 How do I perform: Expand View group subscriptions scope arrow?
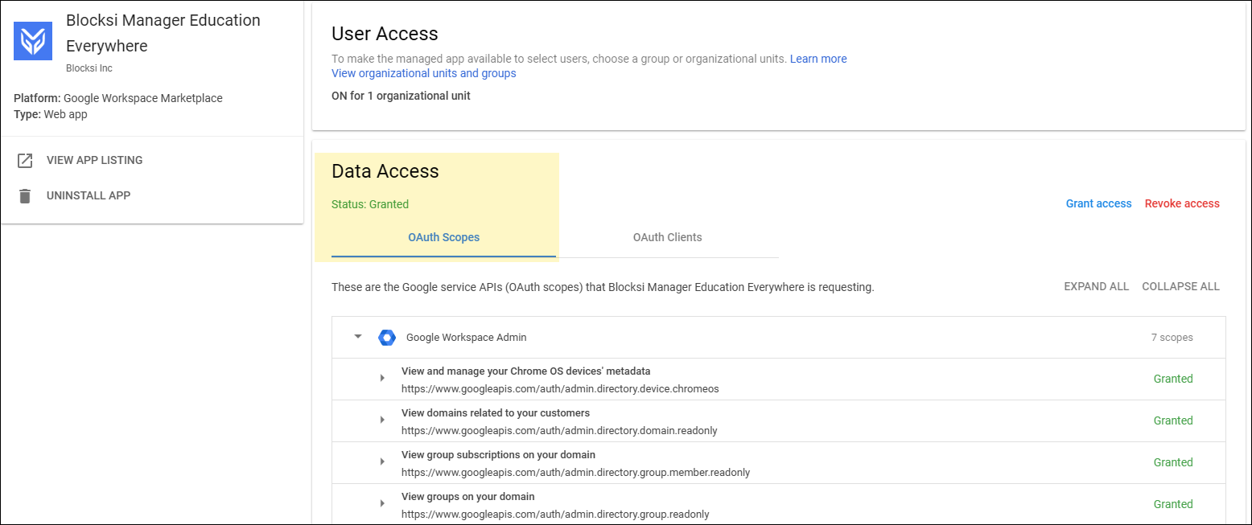point(382,462)
